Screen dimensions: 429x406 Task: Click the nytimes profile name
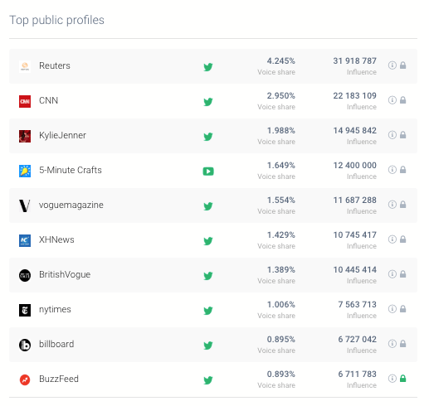[55, 309]
